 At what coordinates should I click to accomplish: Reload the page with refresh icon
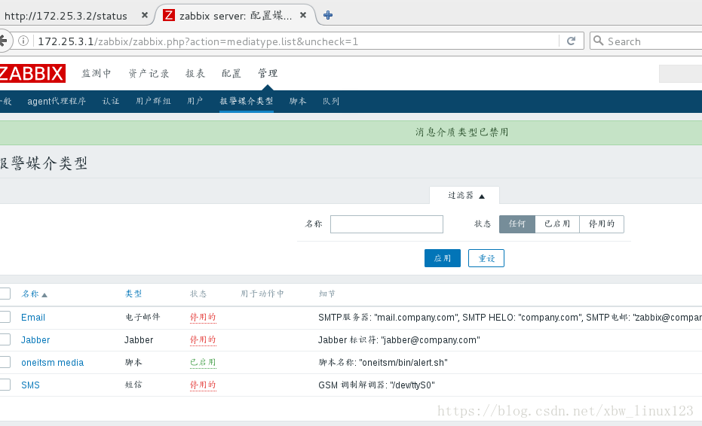pyautogui.click(x=571, y=41)
